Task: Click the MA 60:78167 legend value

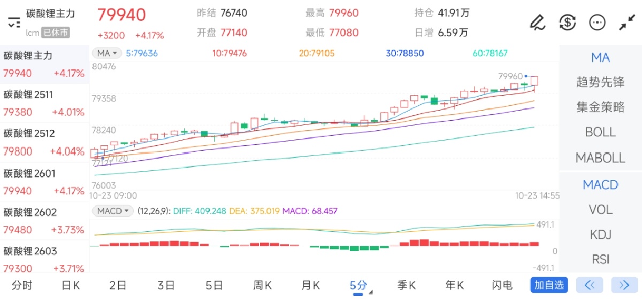Action: [x=490, y=53]
